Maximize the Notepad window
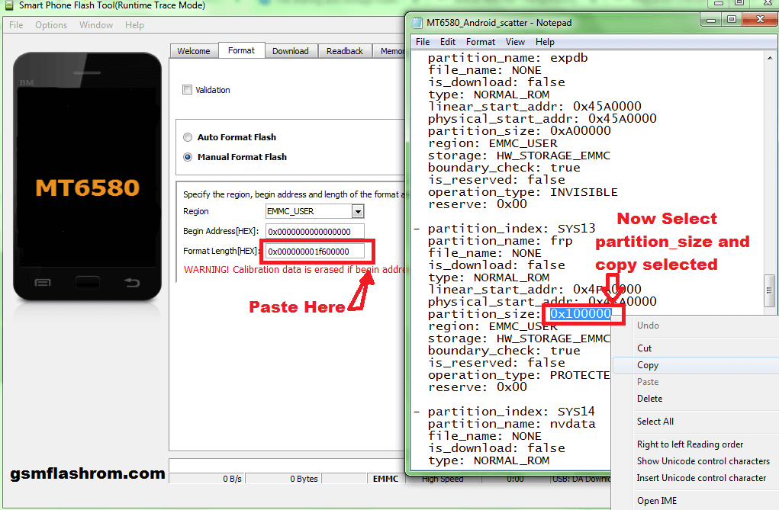 (x=732, y=20)
